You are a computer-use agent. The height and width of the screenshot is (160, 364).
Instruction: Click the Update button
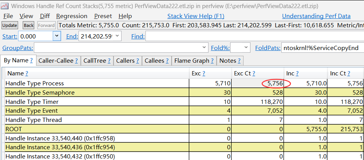[x=10, y=25]
